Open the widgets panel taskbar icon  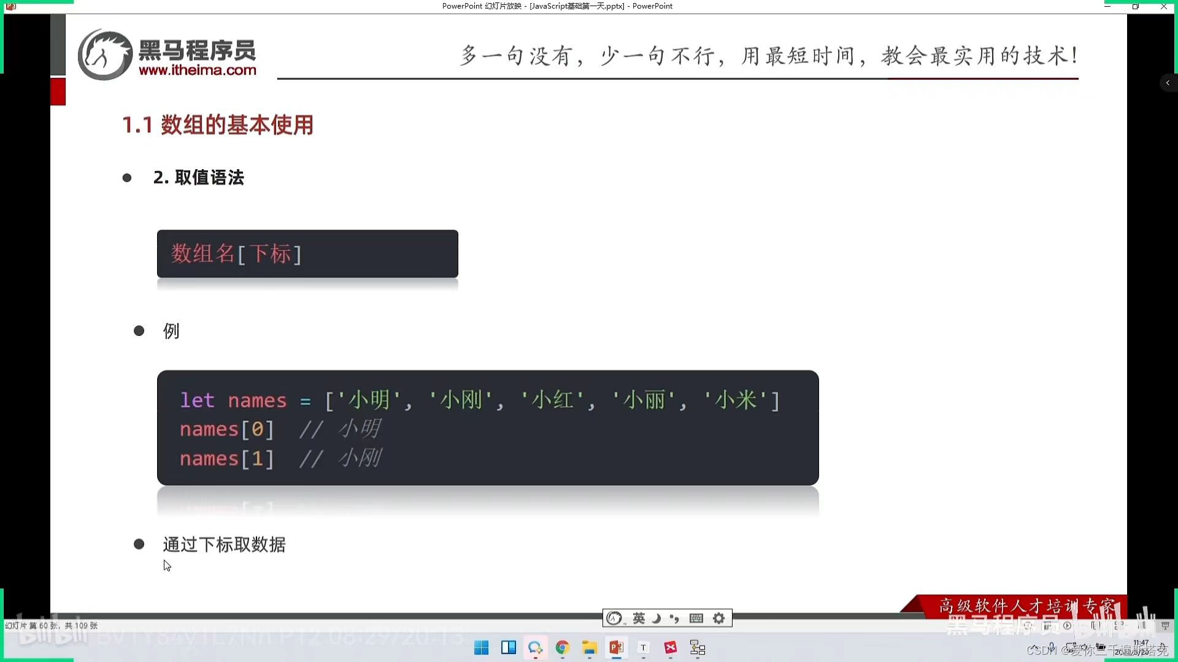click(509, 648)
